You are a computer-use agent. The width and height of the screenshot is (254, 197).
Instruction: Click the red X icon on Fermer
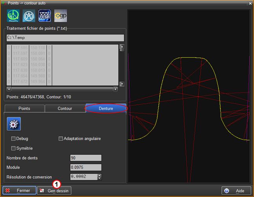pos(7,191)
